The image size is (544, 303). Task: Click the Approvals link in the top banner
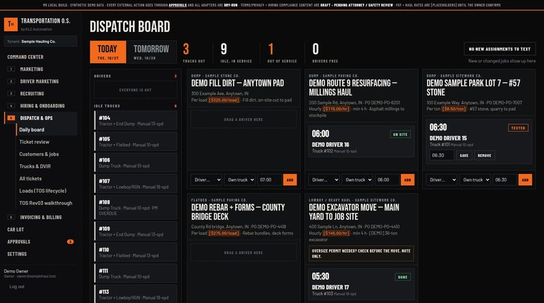pyautogui.click(x=177, y=5)
